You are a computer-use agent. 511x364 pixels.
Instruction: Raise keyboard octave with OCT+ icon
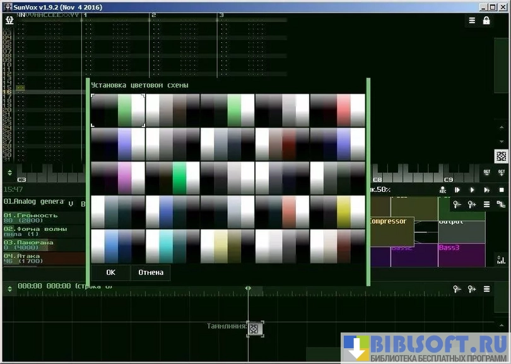click(502, 172)
